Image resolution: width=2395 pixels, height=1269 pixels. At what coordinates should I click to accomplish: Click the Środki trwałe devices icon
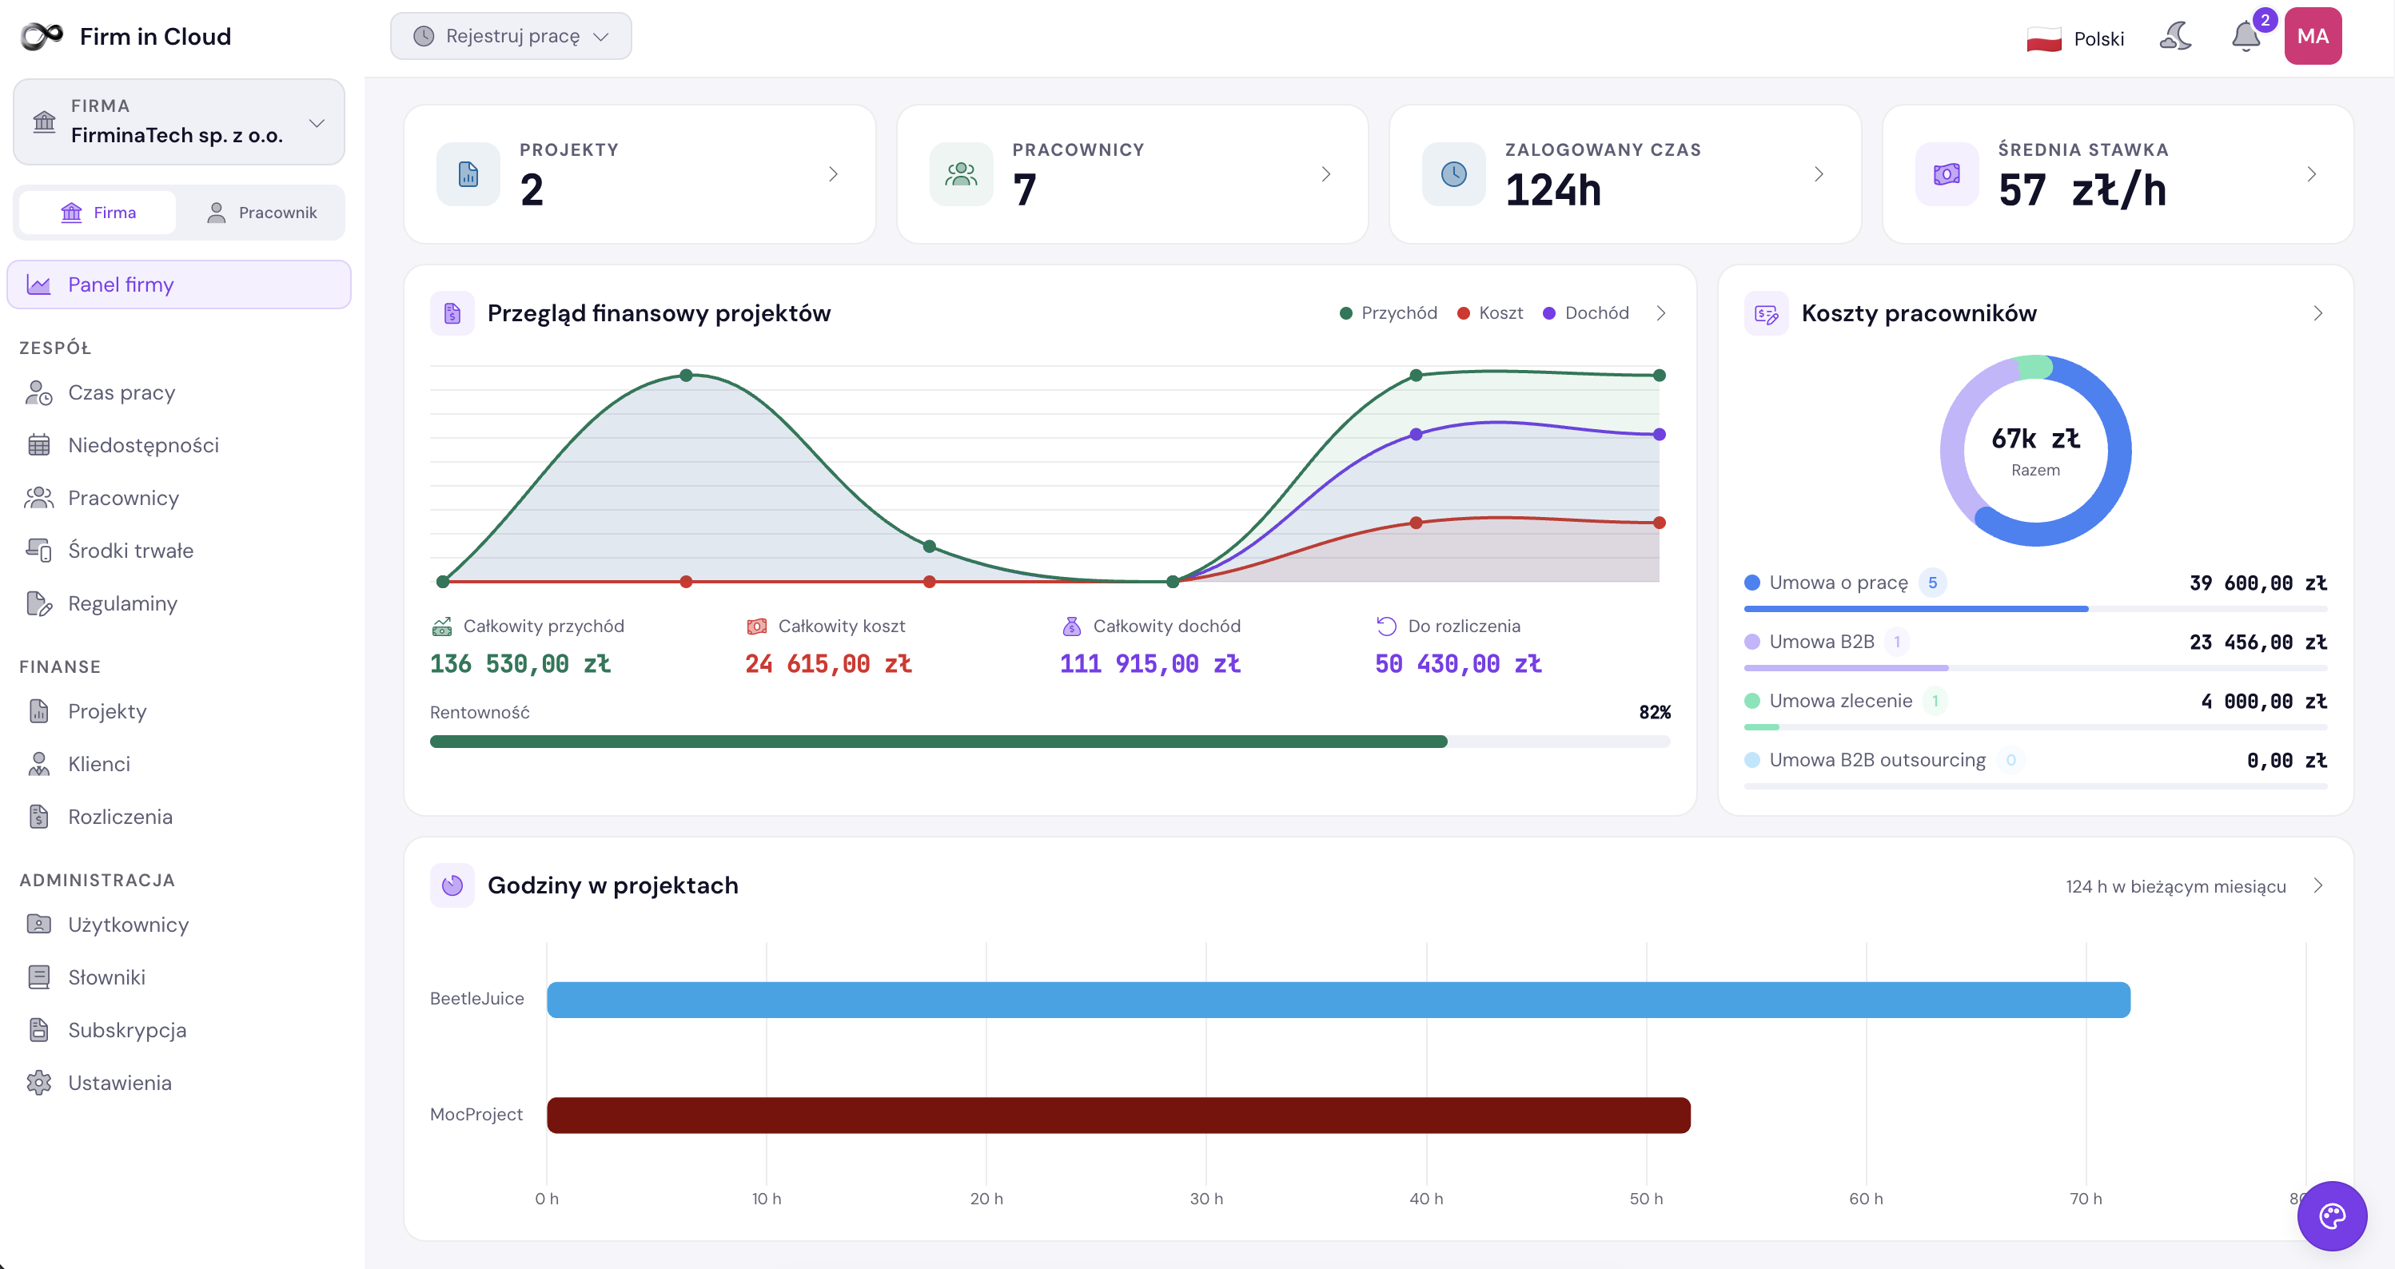coord(39,551)
